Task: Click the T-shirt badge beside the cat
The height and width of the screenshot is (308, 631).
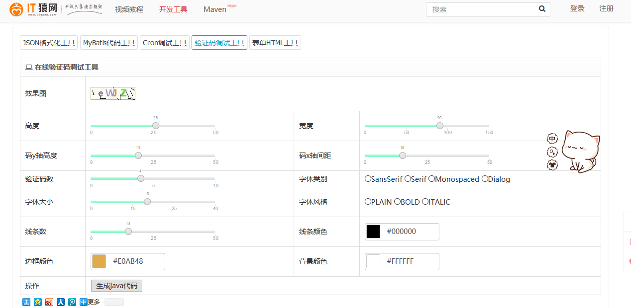Action: 552,165
